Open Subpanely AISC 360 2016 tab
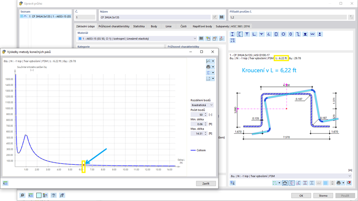This screenshot has width=358, height=201. [x=233, y=26]
